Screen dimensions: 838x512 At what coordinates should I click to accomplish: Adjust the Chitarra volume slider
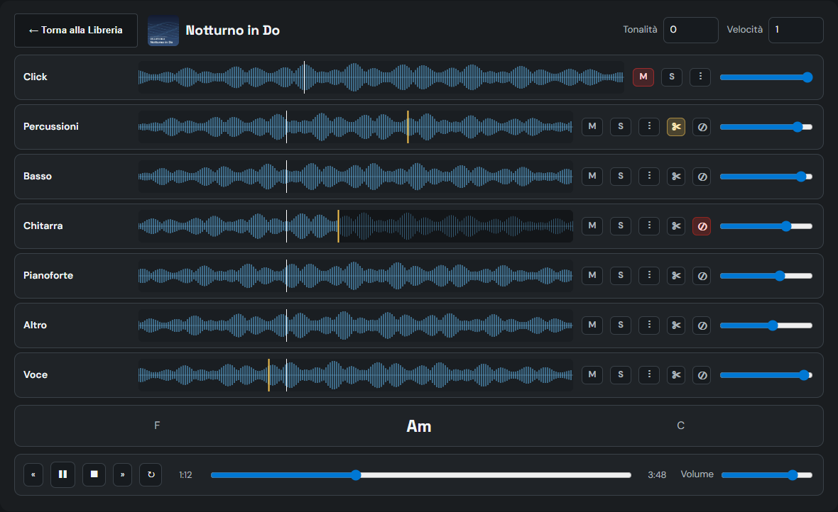[x=766, y=226]
